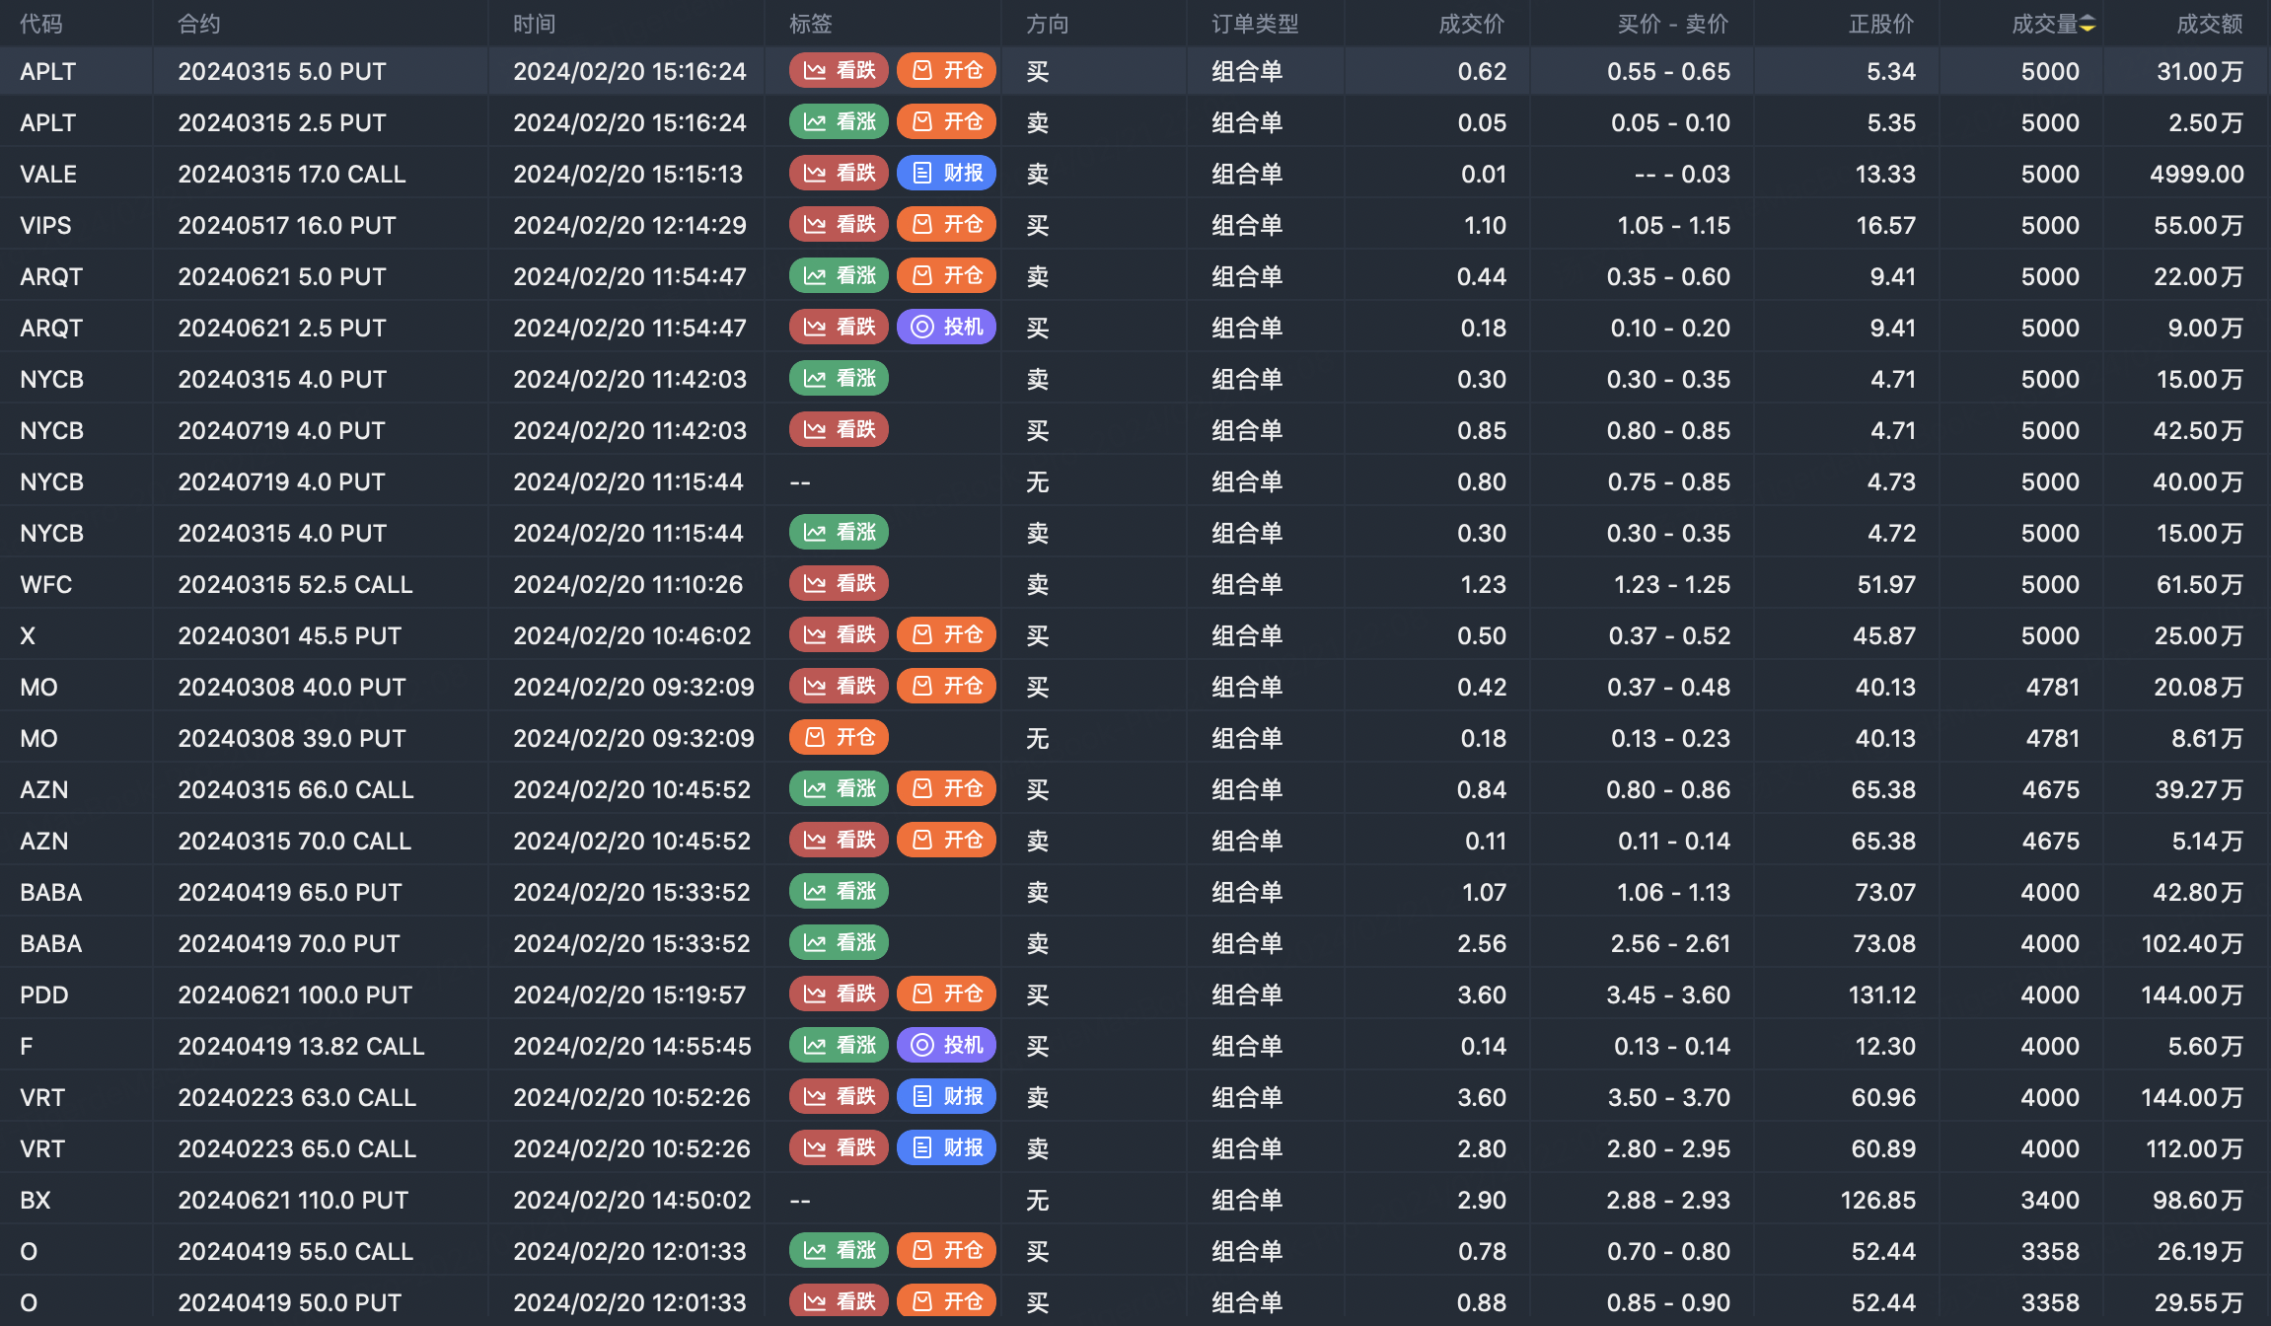Click the 标签 column header
Viewport: 2271px width, 1326px height.
(x=810, y=24)
